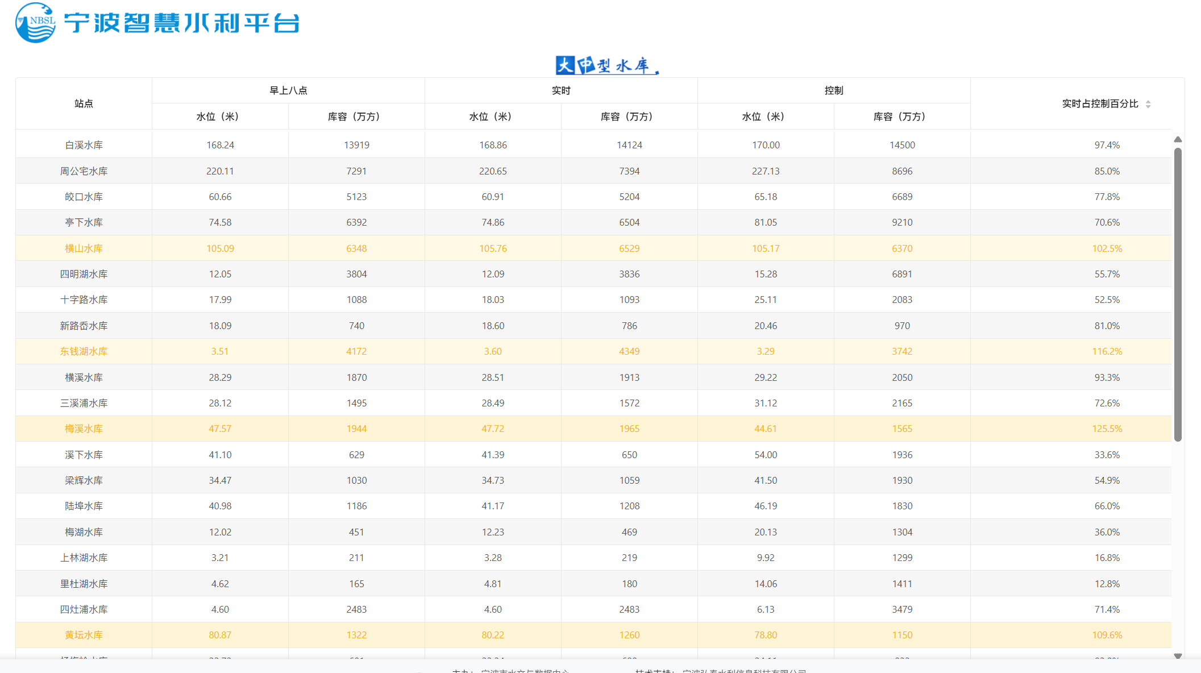Select the 上林湖水库 station name
The width and height of the screenshot is (1201, 673).
pyautogui.click(x=84, y=558)
